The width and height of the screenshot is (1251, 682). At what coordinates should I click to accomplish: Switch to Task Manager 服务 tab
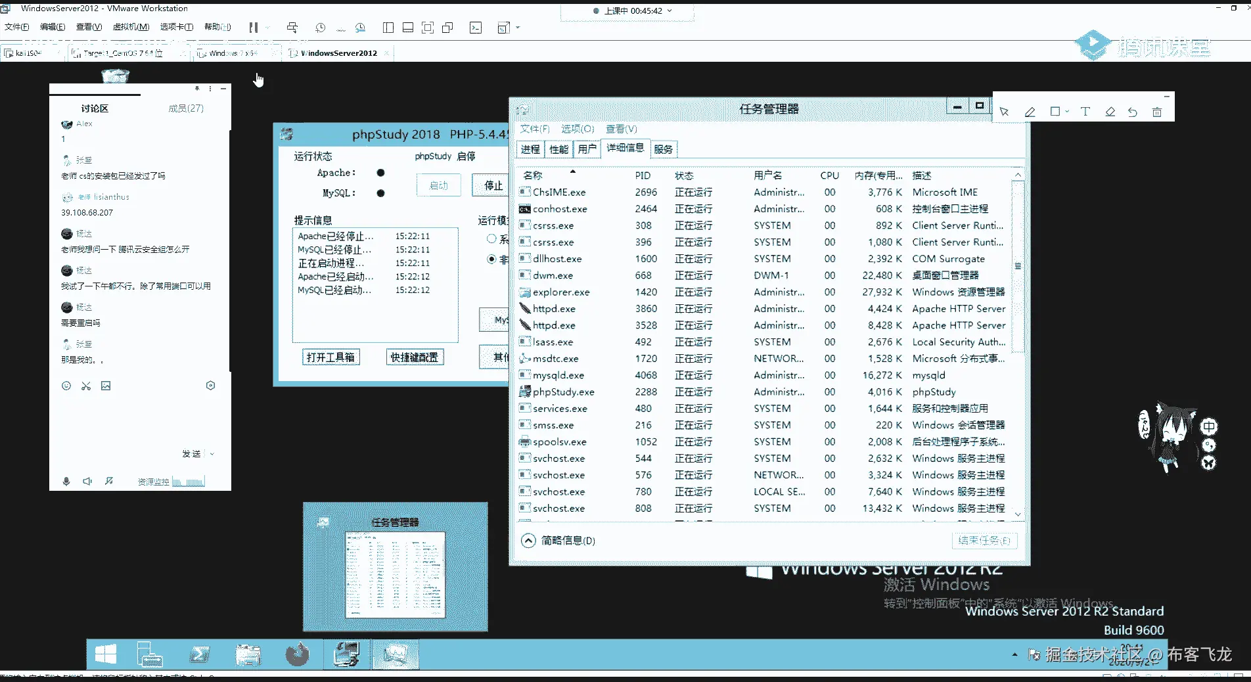(x=663, y=149)
